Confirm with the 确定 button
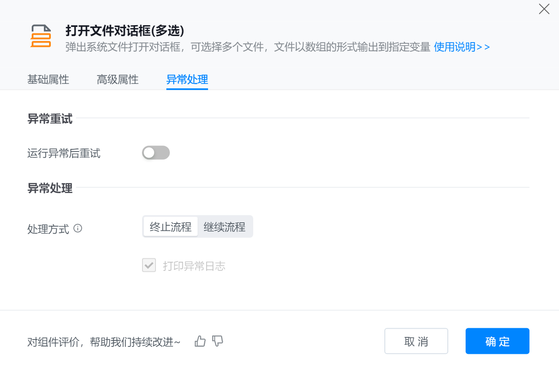The height and width of the screenshot is (366, 559). click(x=497, y=341)
